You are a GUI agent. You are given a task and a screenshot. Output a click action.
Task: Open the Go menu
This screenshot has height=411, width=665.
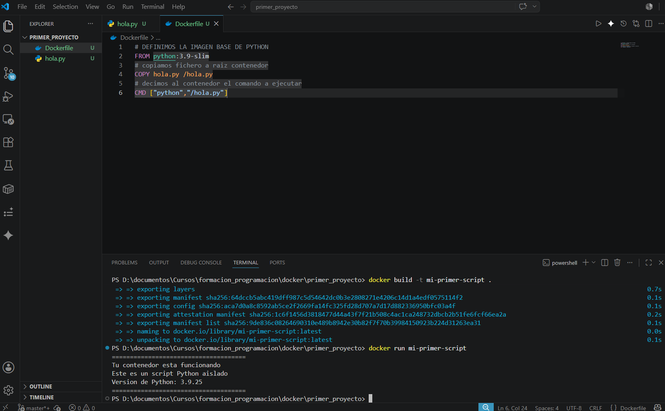coord(110,7)
